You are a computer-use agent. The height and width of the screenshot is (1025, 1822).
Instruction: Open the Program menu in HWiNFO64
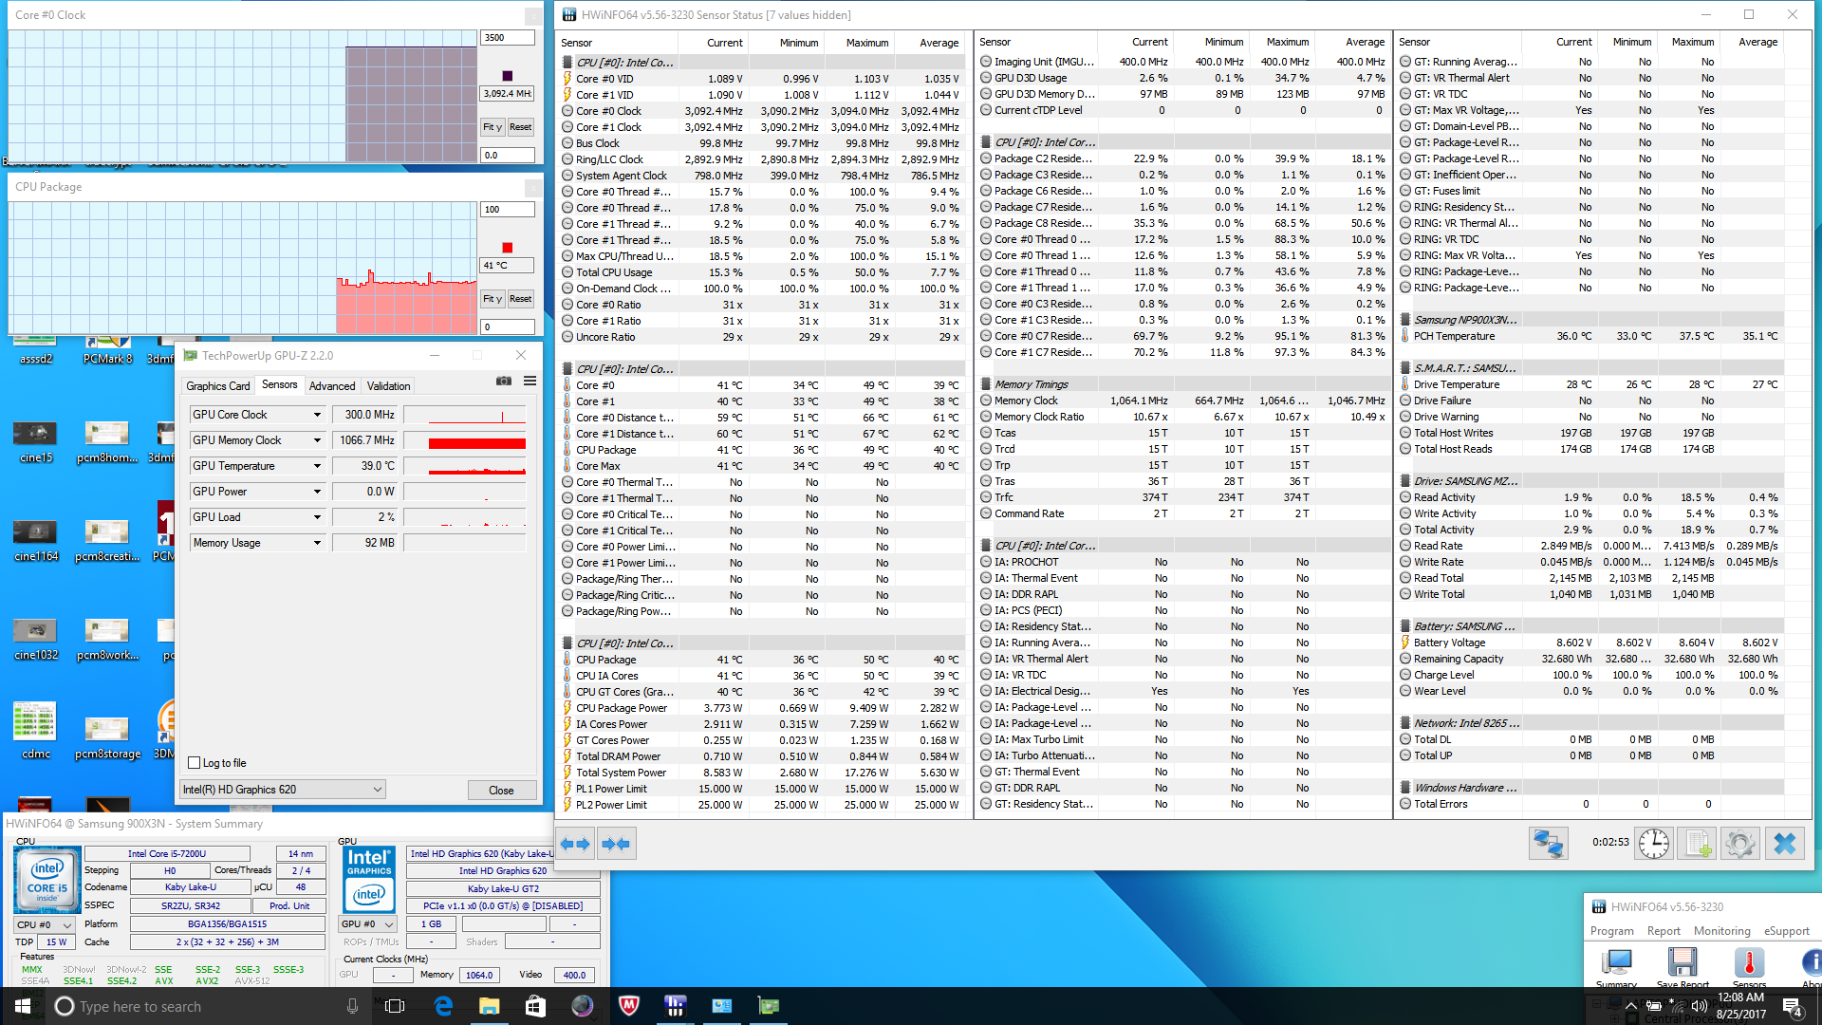coord(1612,931)
